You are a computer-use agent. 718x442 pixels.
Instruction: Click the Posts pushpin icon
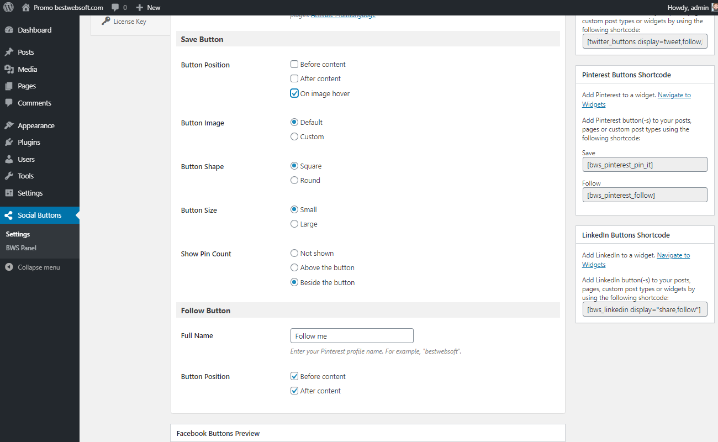point(9,52)
